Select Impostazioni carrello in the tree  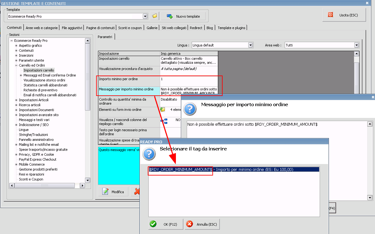pyautogui.click(x=39, y=70)
